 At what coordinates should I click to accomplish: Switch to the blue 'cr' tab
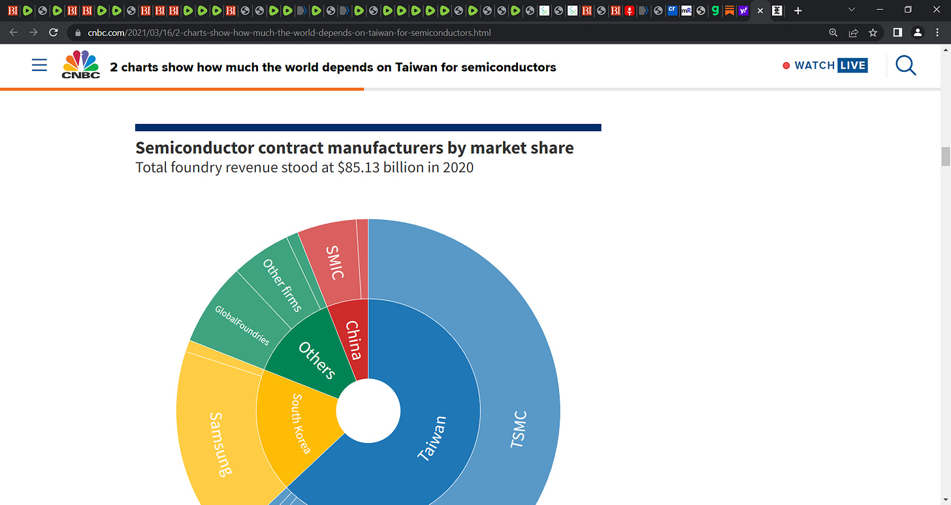click(x=672, y=10)
